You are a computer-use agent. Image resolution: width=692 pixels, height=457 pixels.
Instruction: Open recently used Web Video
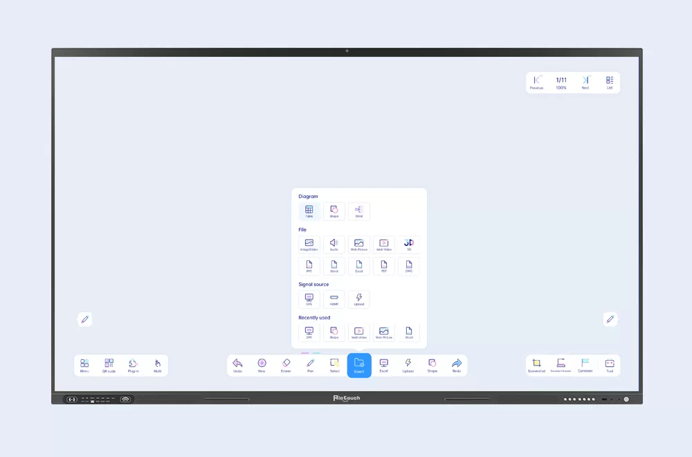click(x=358, y=332)
